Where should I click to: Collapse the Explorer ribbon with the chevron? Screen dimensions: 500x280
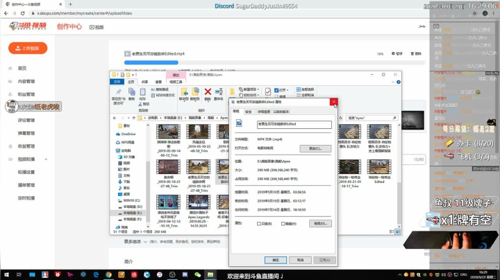point(392,82)
